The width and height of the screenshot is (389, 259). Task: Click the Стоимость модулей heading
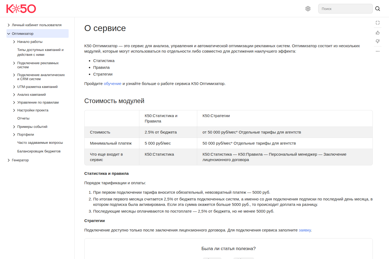click(x=114, y=101)
